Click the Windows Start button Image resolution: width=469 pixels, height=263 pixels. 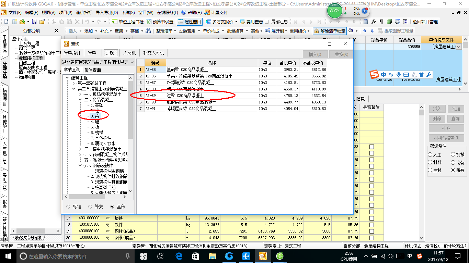pos(8,256)
